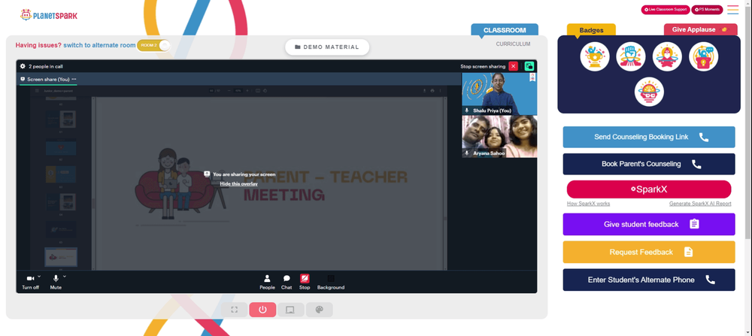
Task: Send Counseling Booking Link
Action: [649, 137]
